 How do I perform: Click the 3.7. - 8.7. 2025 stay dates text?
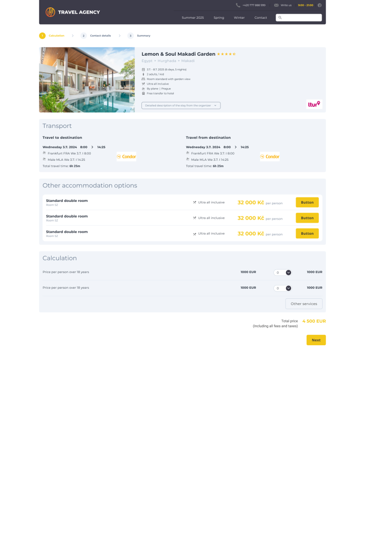pyautogui.click(x=167, y=69)
